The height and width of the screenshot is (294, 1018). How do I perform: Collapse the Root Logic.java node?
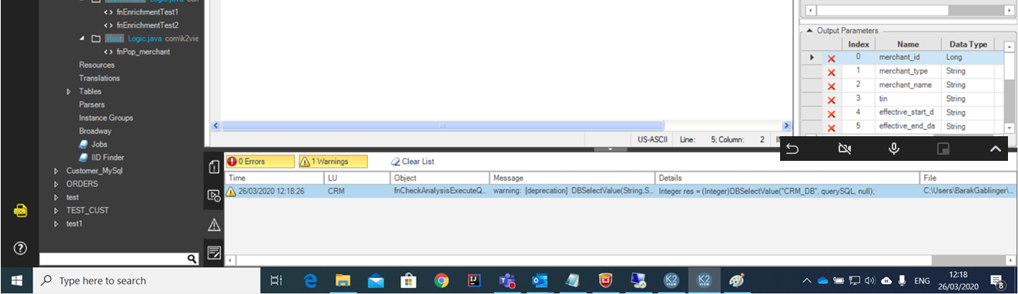82,38
